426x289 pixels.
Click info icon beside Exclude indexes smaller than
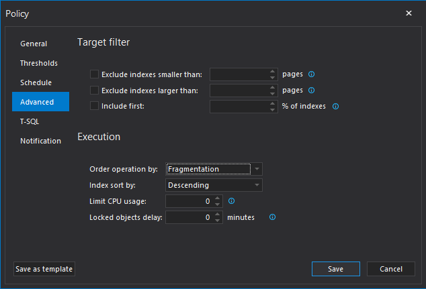point(312,74)
